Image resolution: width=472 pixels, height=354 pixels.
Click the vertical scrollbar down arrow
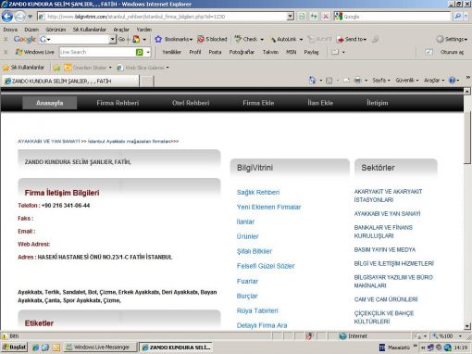467,326
